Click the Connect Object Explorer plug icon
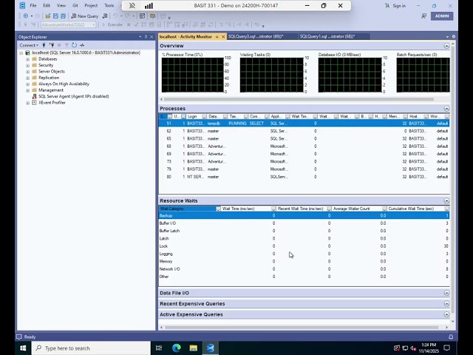This screenshot has width=473, height=355. click(44, 45)
